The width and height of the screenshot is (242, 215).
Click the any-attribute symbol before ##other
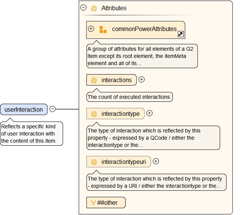[x=93, y=203]
